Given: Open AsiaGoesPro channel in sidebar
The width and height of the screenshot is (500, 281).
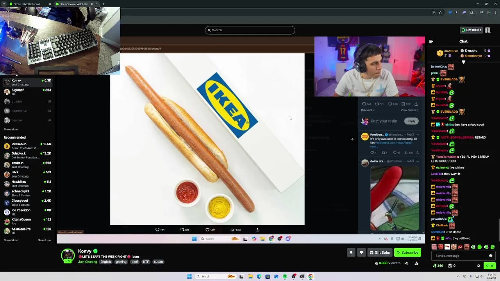Looking at the screenshot, I should [x=27, y=231].
